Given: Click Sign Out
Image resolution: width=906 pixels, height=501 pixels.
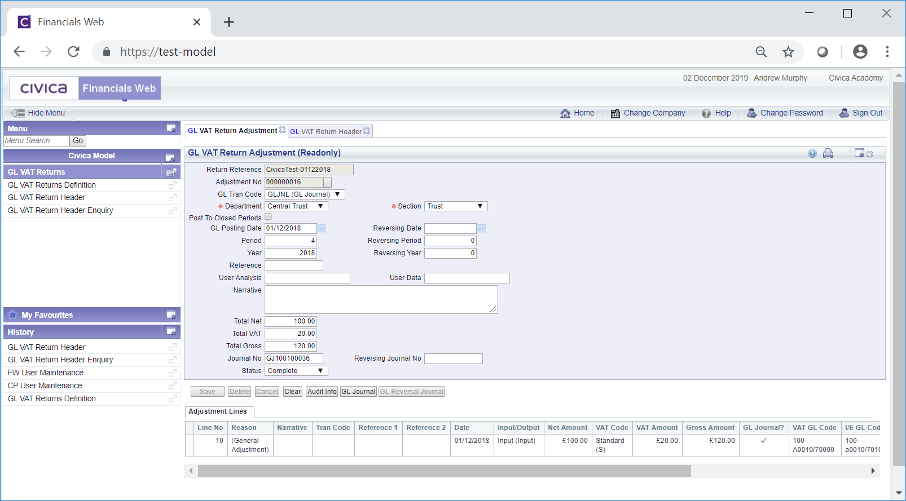Looking at the screenshot, I should click(860, 113).
